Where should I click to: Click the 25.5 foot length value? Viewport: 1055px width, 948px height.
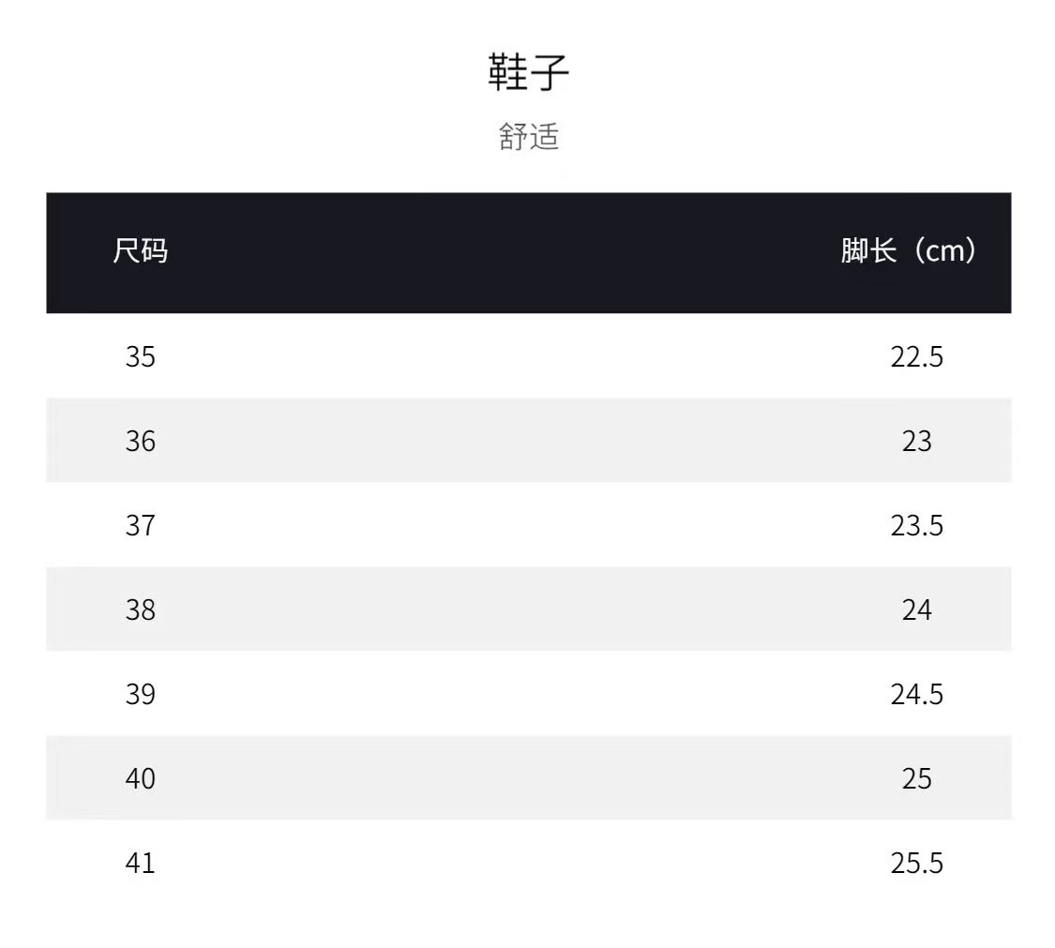[x=916, y=863]
